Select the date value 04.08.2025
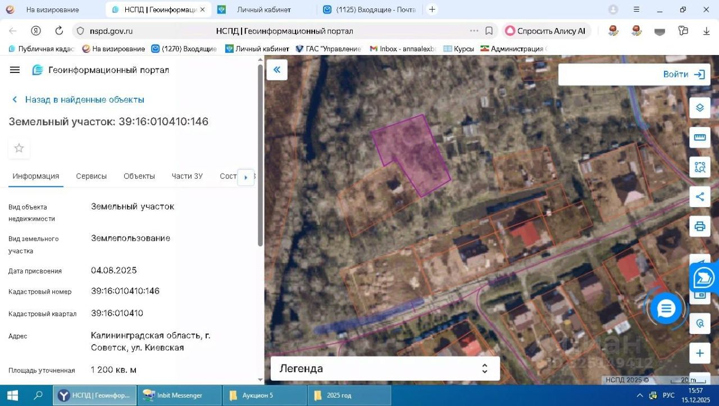 pyautogui.click(x=114, y=270)
